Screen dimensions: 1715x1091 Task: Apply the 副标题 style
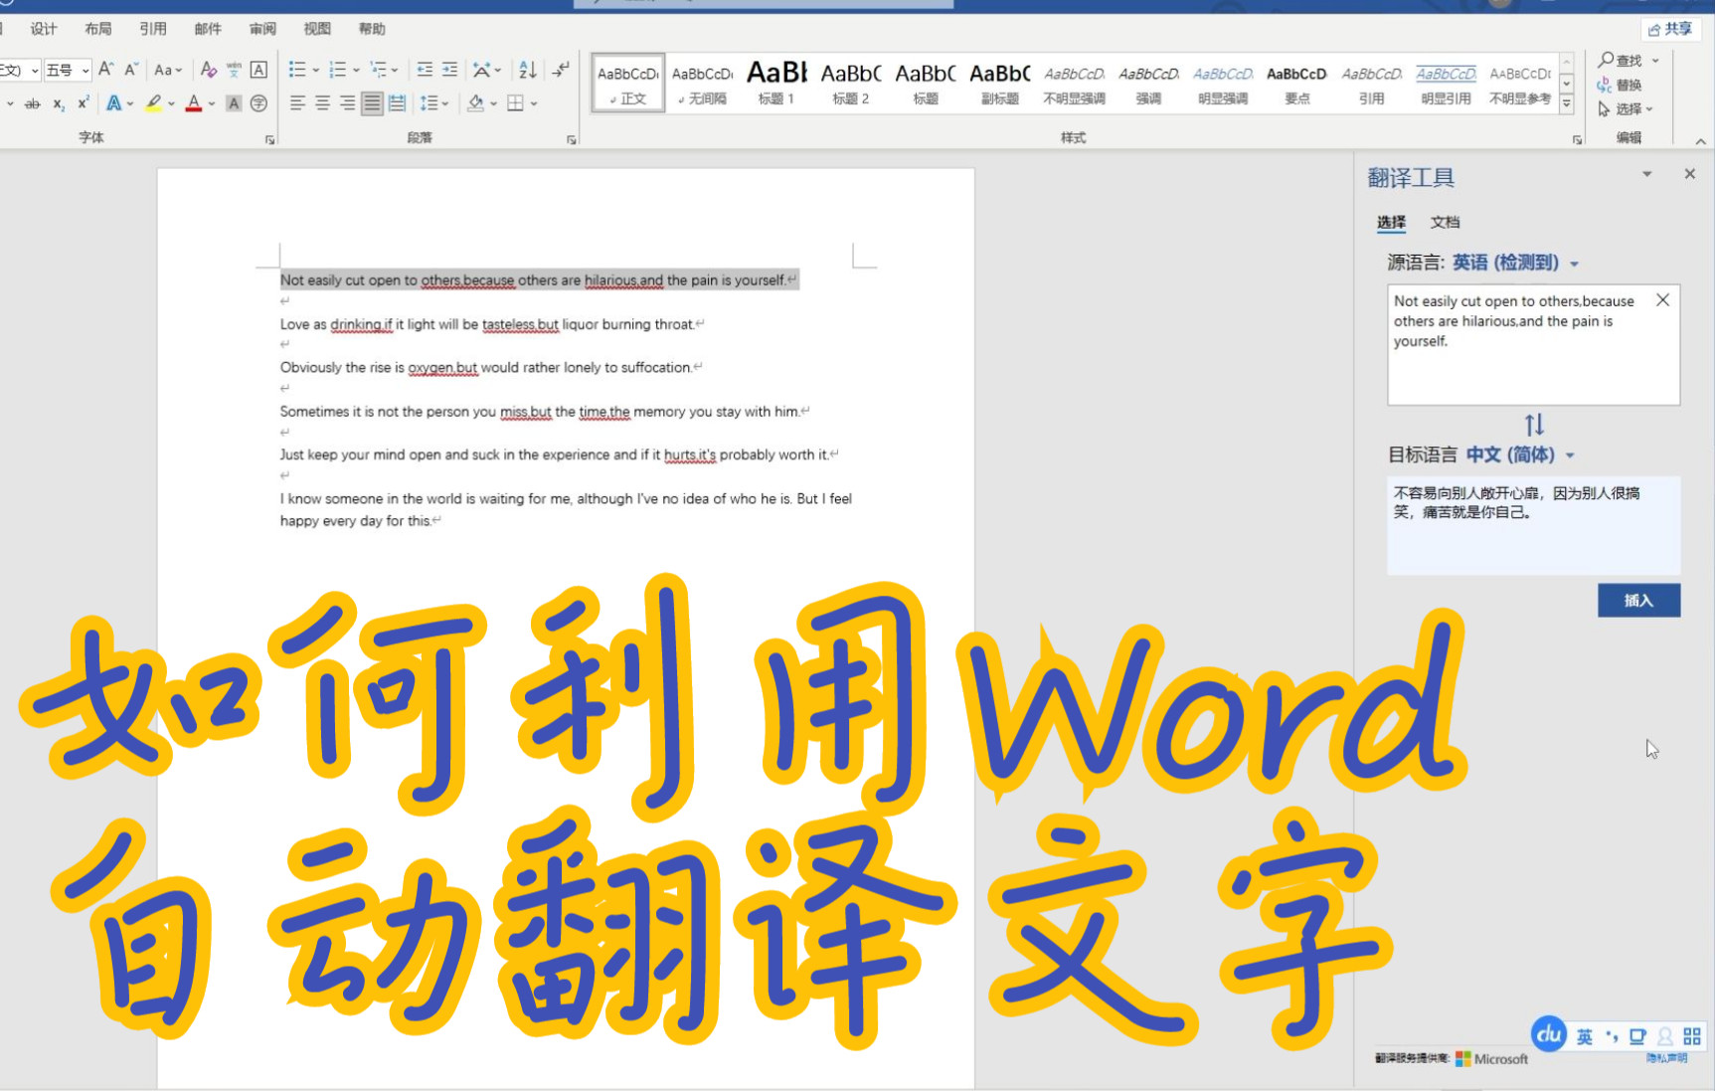pos(1000,83)
